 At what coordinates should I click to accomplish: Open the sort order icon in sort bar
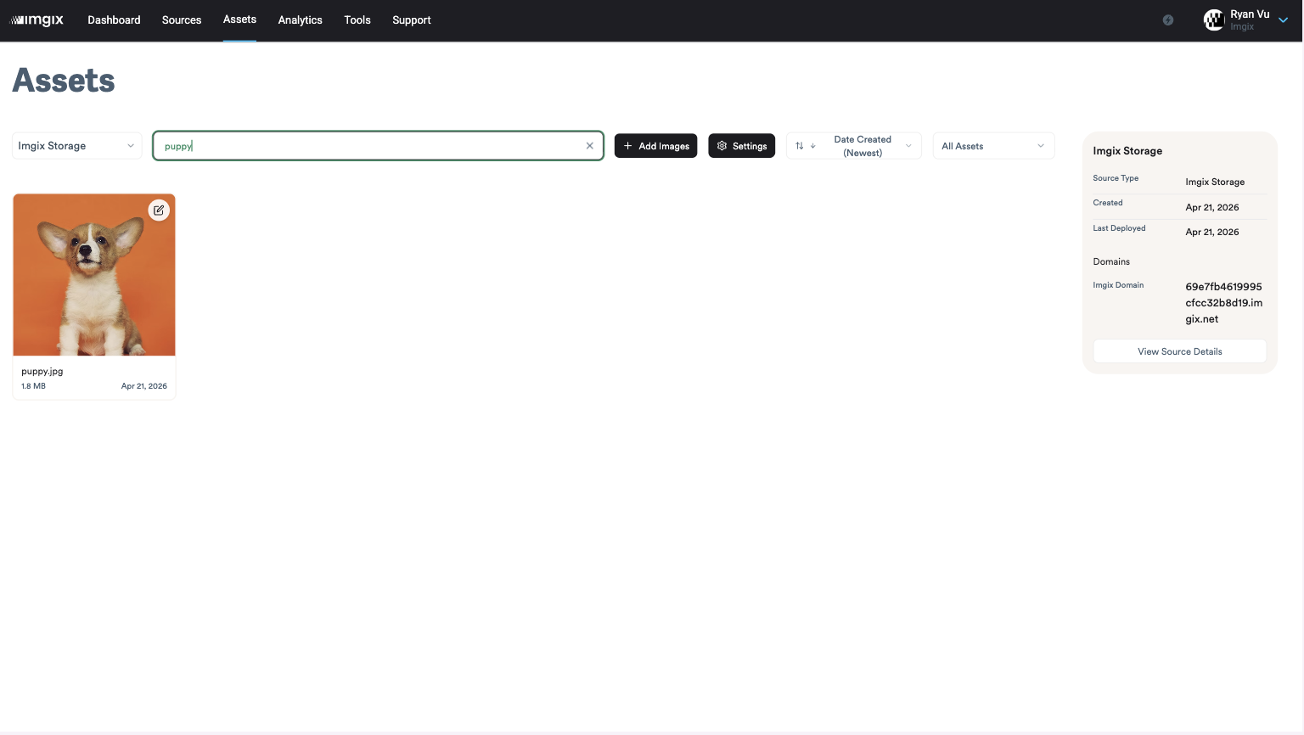799,145
